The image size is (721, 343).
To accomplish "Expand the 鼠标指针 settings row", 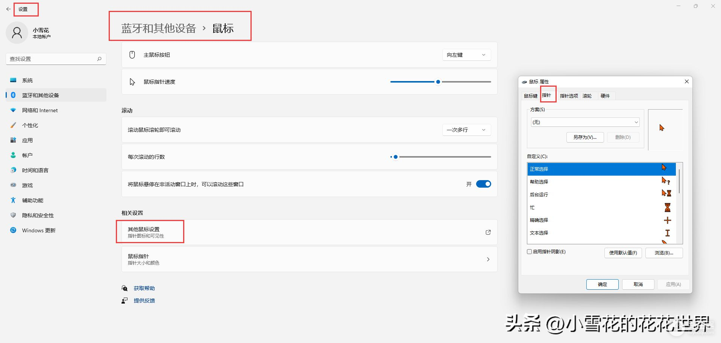I will (310, 259).
